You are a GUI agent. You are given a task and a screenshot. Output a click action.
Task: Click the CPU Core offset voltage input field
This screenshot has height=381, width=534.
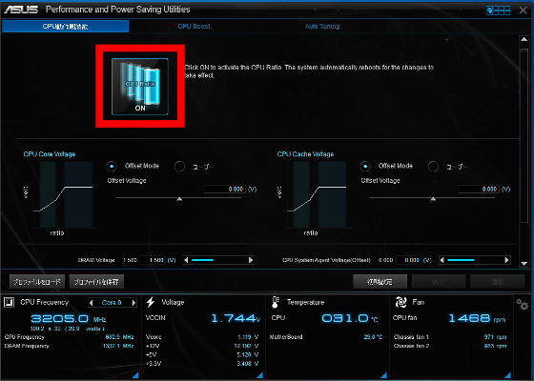[x=225, y=190]
